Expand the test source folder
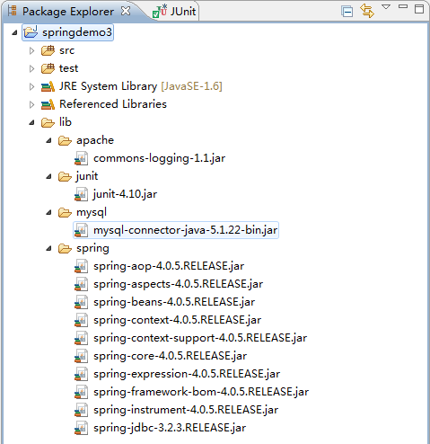Image resolution: width=430 pixels, height=444 pixels. pyautogui.click(x=31, y=68)
